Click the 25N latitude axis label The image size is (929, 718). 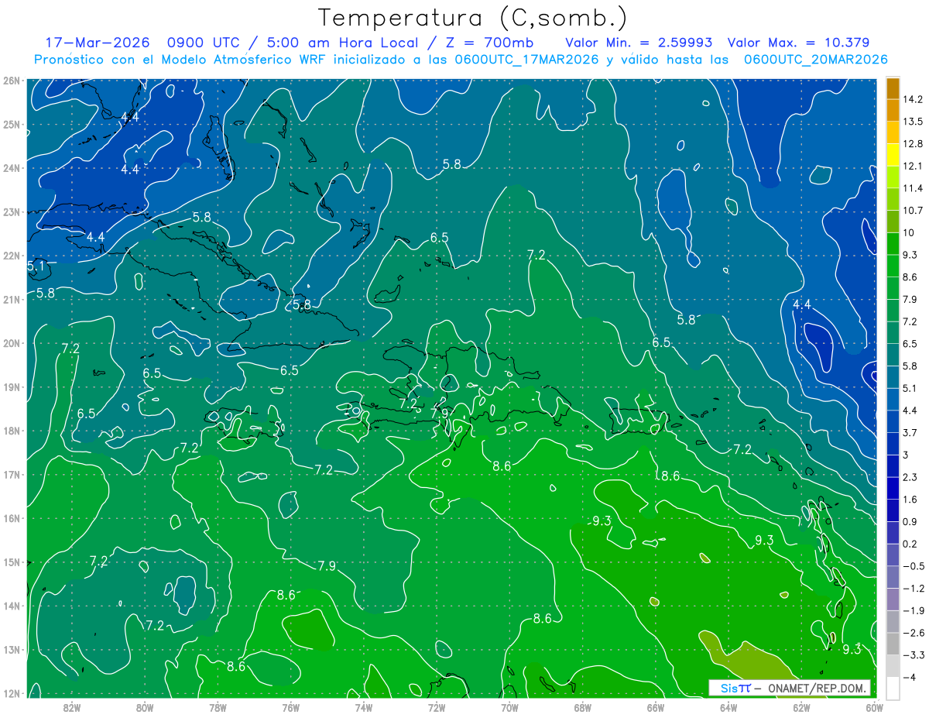point(11,125)
